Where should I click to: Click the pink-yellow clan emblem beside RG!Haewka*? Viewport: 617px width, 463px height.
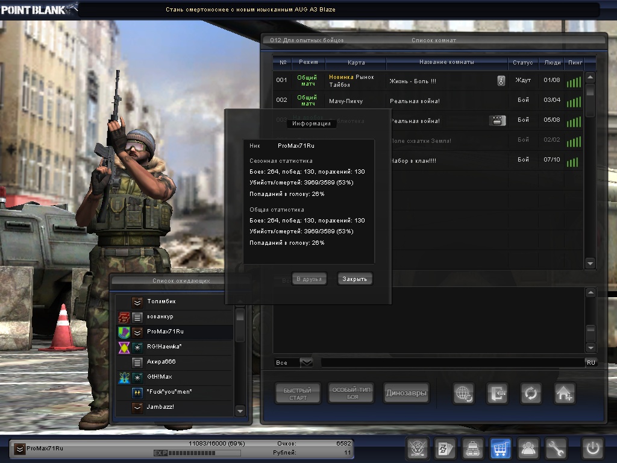[124, 347]
